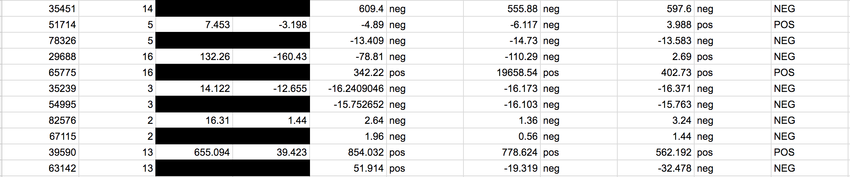The image size is (850, 177).
Task: Click the POS label in row 51714
Action: pyautogui.click(x=784, y=25)
